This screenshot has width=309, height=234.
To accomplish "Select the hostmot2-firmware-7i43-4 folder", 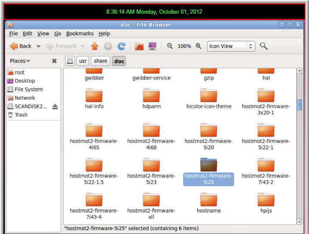I will click(94, 206).
